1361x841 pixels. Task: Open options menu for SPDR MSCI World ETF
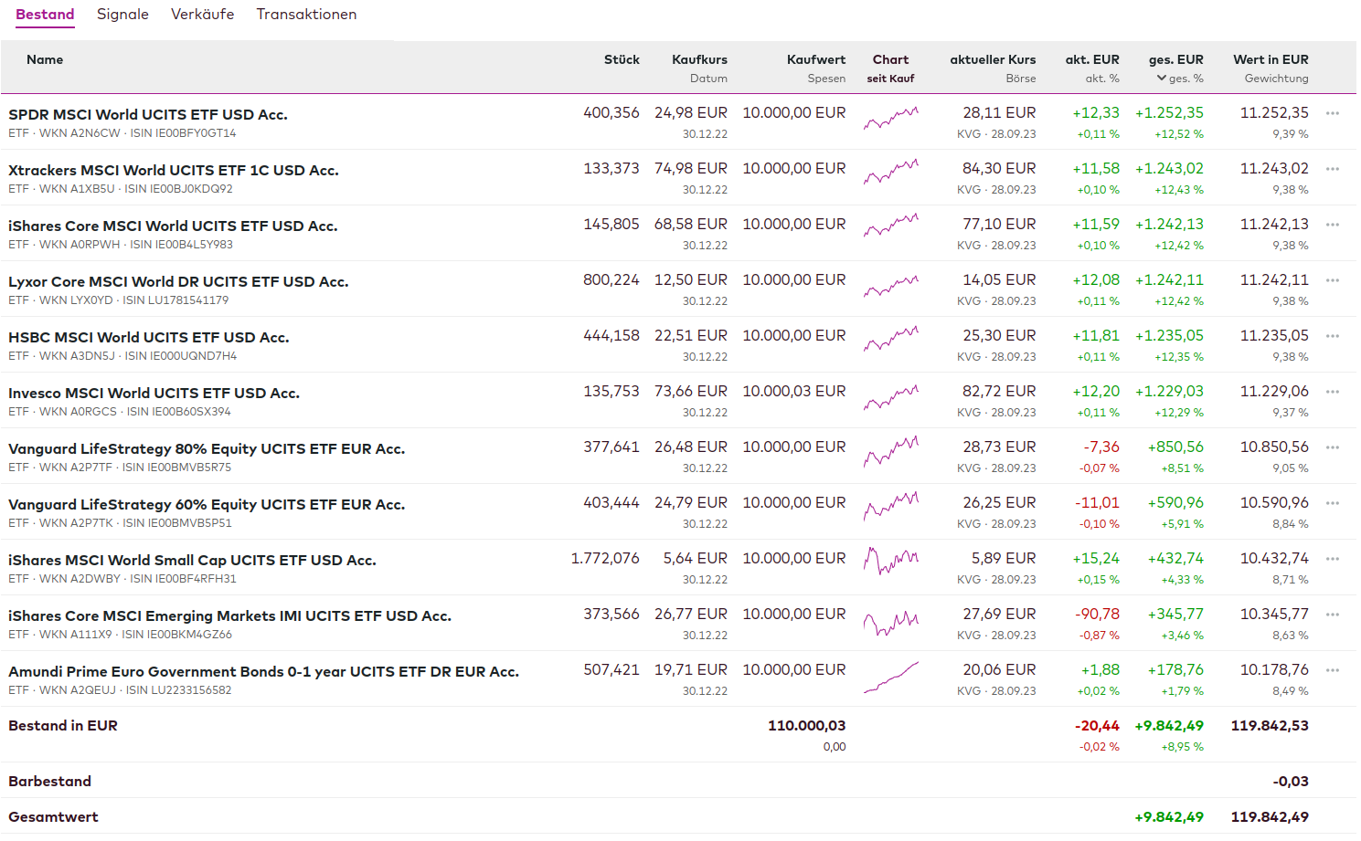click(x=1332, y=114)
